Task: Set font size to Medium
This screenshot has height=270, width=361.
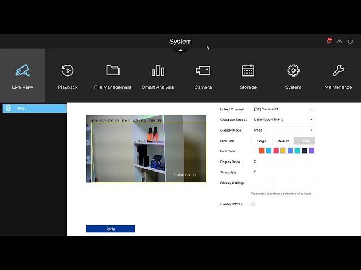Action: pyautogui.click(x=283, y=141)
